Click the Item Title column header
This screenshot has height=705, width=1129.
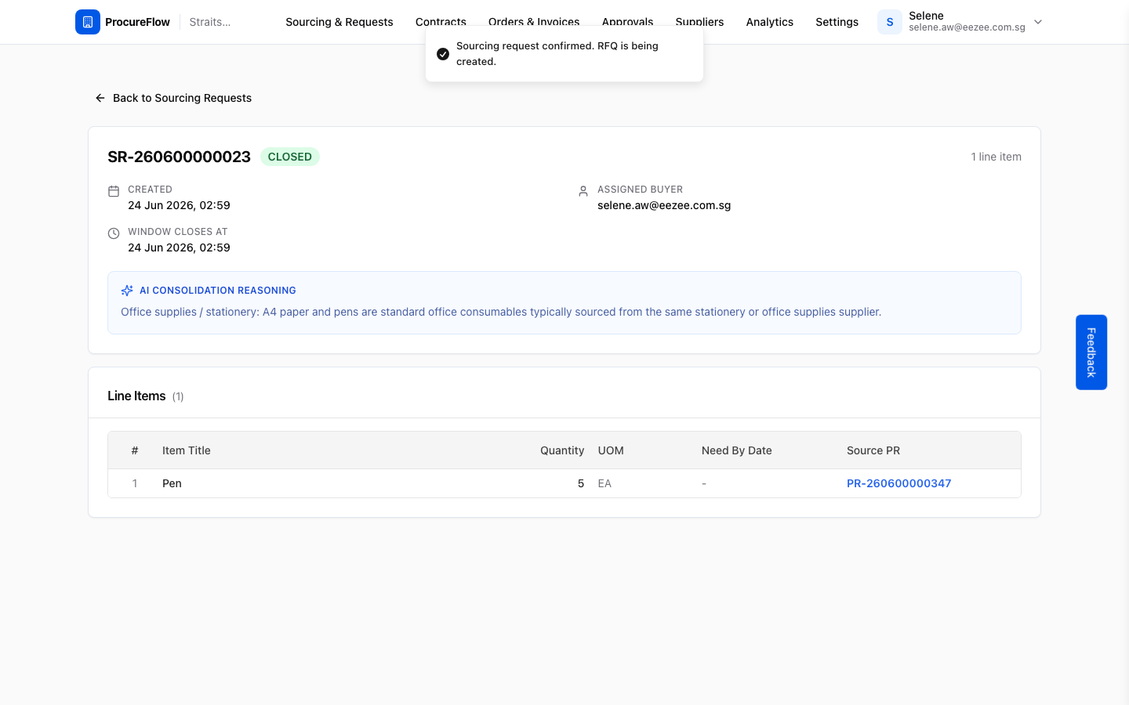point(187,450)
